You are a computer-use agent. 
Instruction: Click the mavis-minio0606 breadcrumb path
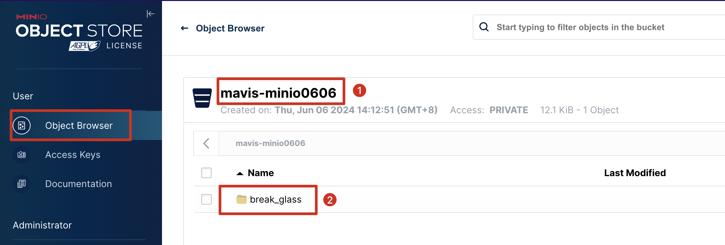(x=270, y=143)
